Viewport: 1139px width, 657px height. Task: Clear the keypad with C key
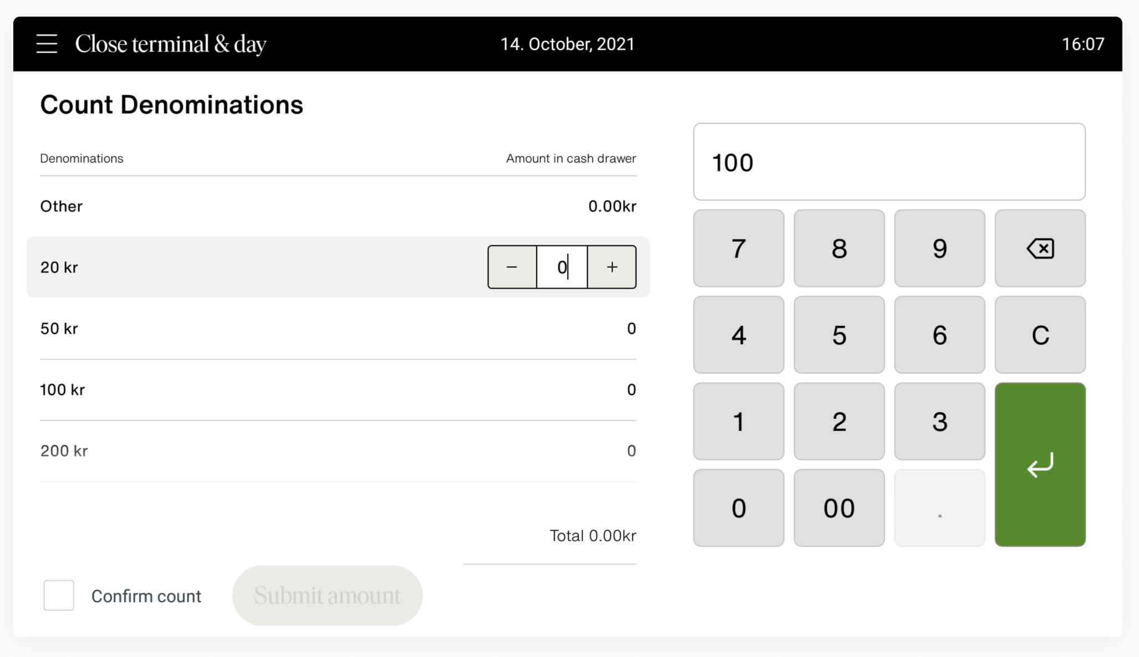point(1040,335)
